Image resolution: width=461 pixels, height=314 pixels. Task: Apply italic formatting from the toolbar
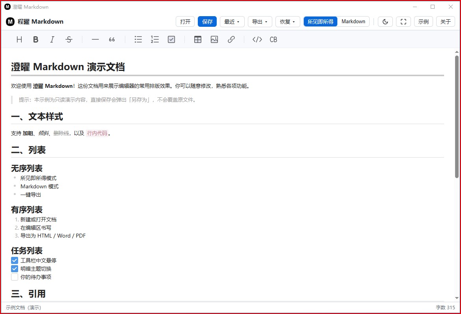[x=52, y=39]
